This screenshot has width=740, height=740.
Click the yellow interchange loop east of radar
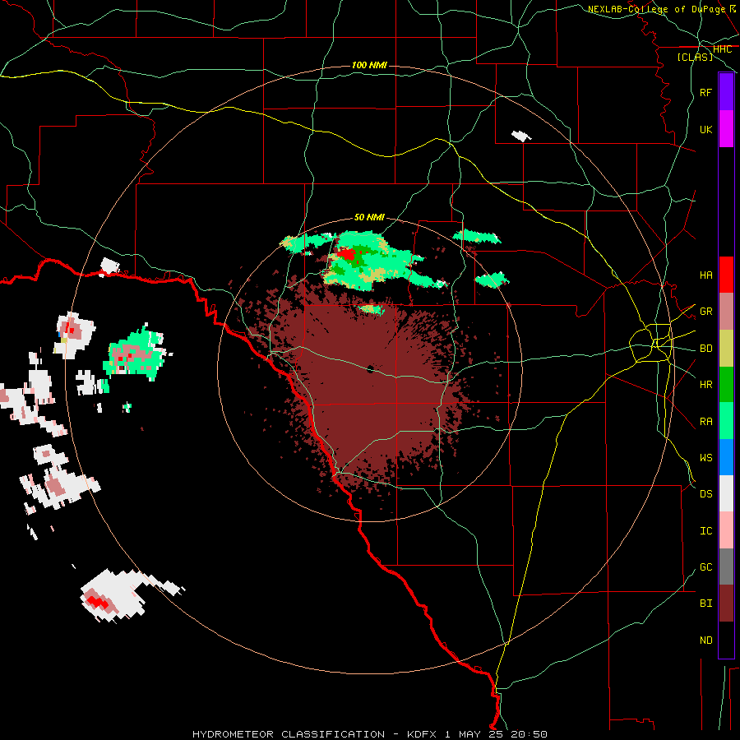tap(652, 343)
